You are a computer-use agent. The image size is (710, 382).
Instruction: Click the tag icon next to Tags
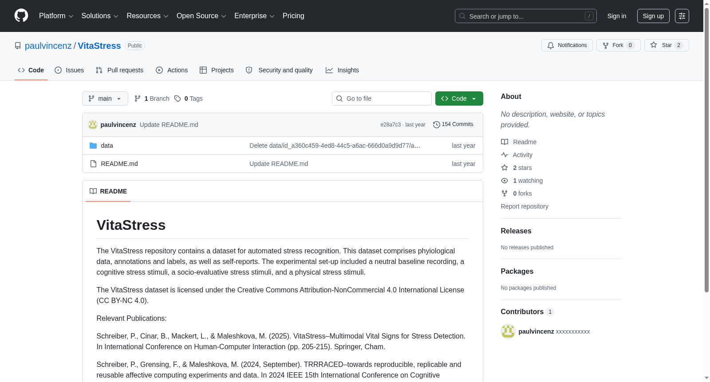tap(177, 98)
